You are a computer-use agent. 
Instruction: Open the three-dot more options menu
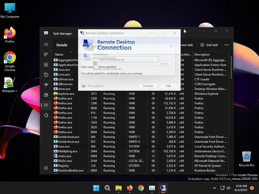tap(227, 45)
